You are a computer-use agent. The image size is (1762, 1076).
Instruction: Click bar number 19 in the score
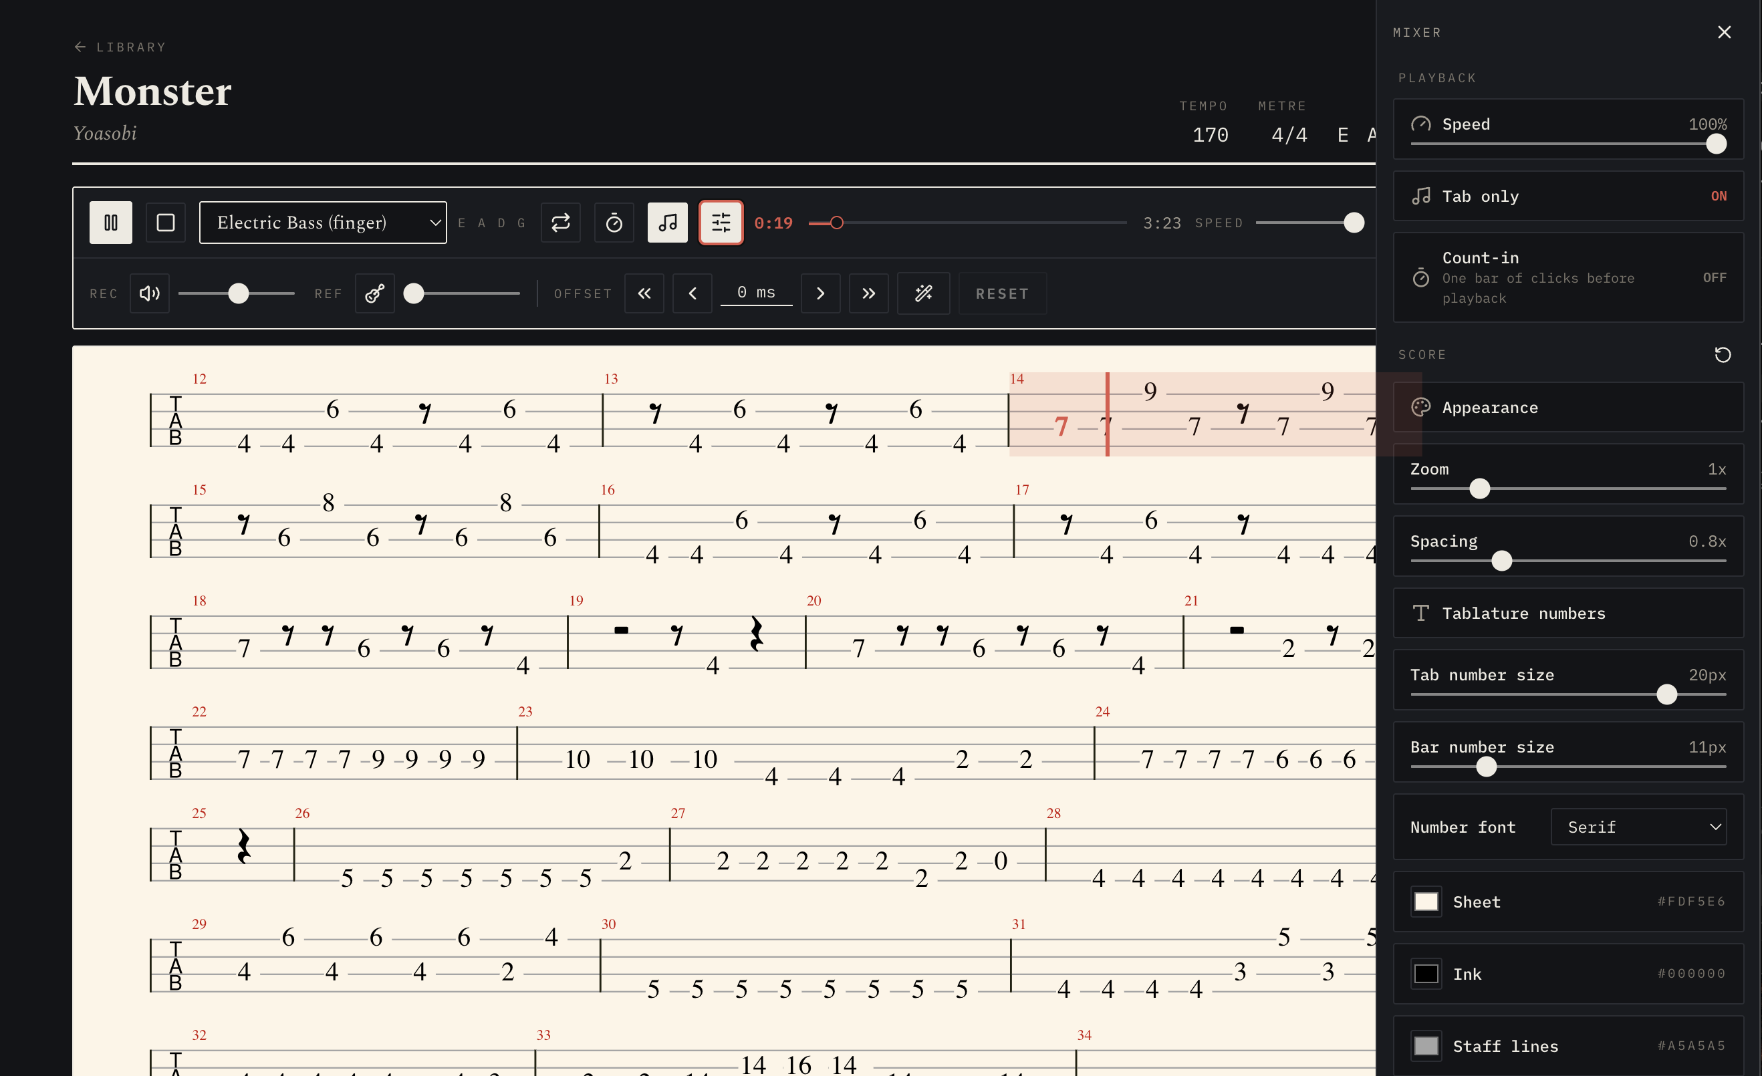click(576, 601)
